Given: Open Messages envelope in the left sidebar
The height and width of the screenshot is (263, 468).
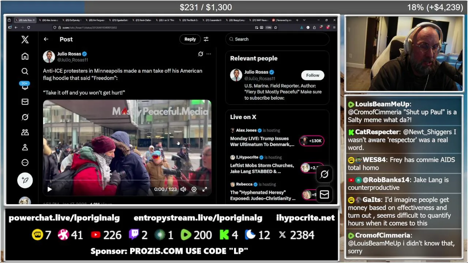Looking at the screenshot, I should [x=25, y=102].
